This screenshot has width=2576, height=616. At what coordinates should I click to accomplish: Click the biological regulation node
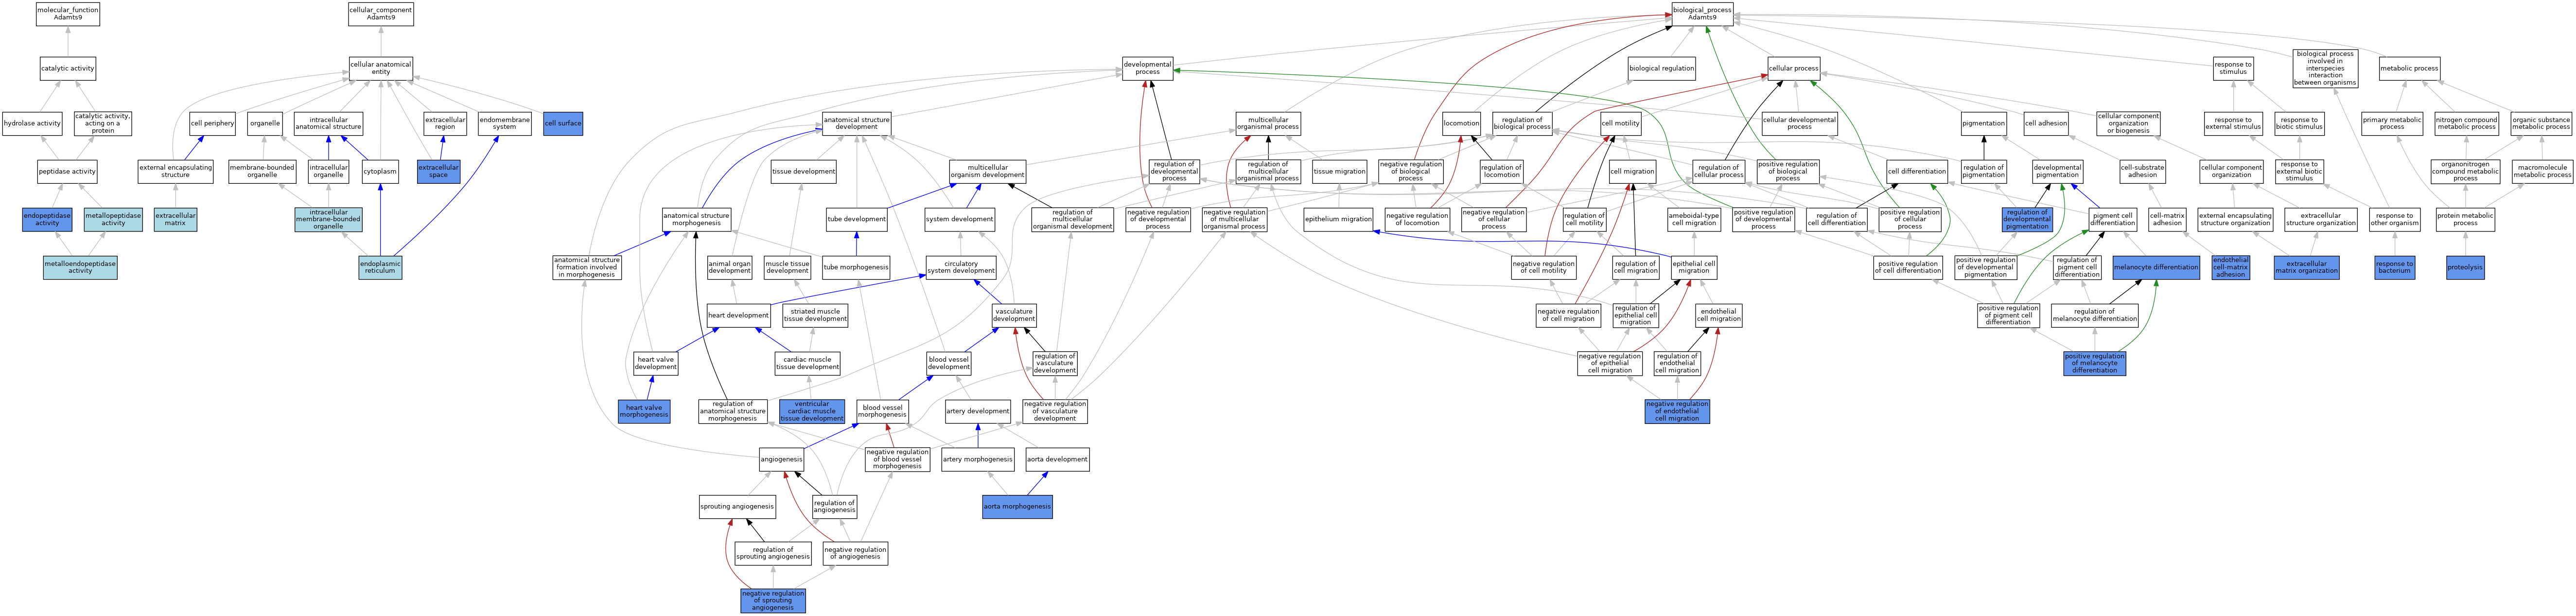coord(1662,69)
